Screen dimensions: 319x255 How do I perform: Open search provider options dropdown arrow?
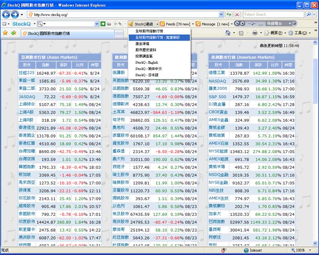[x=314, y=15]
